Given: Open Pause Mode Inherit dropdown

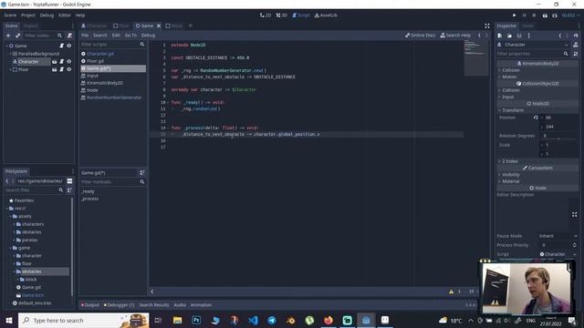Looking at the screenshot, I should point(558,236).
